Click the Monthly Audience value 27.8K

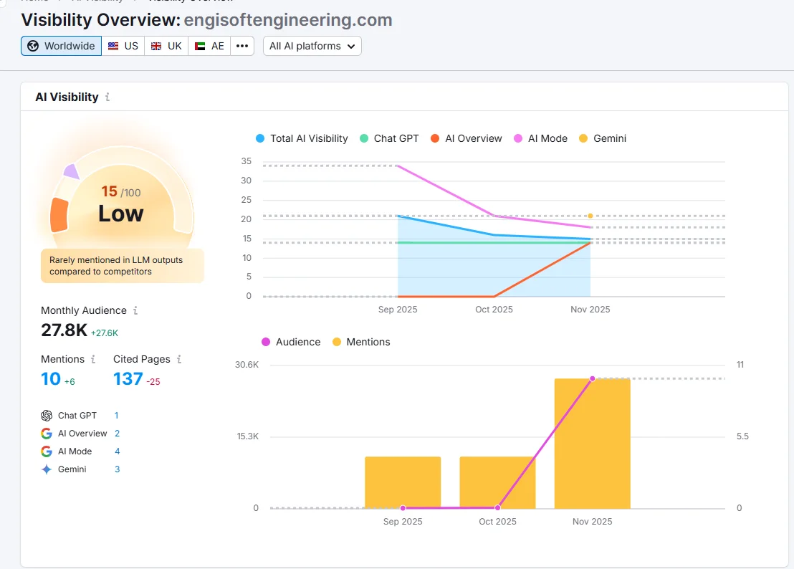pos(64,330)
